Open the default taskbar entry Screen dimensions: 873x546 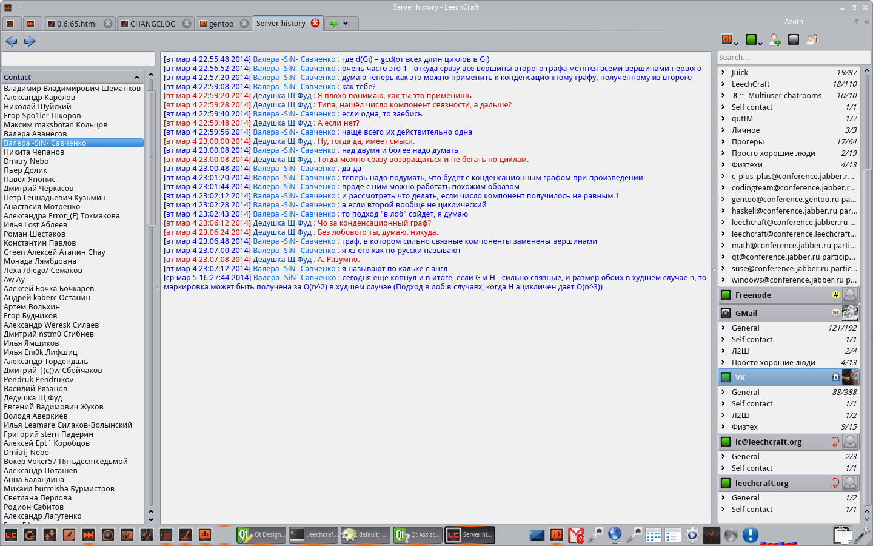(365, 534)
